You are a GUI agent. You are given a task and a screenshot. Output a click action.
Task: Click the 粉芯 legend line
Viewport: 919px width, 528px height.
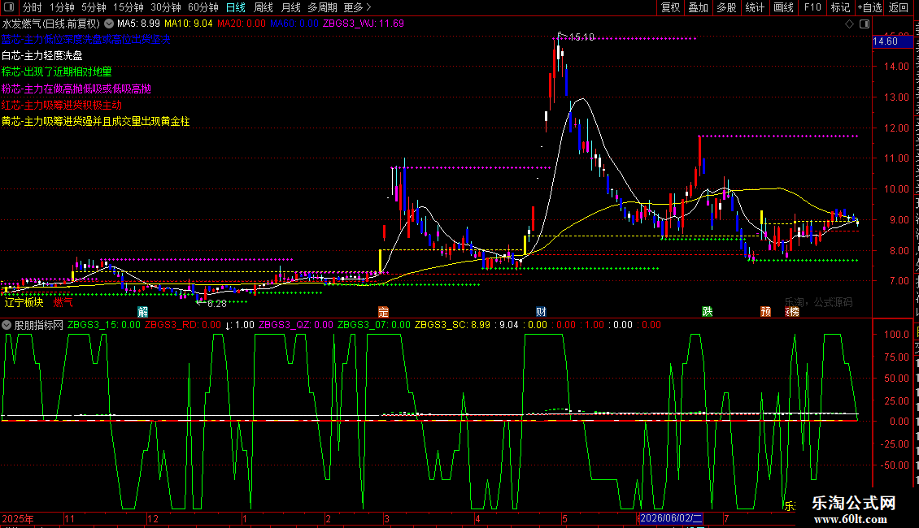(x=76, y=89)
